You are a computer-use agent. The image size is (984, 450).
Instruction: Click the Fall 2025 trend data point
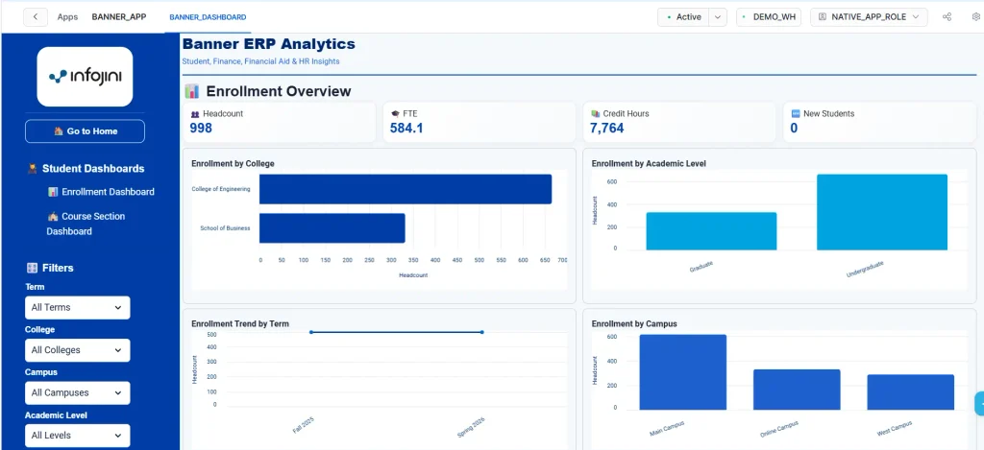tap(311, 332)
